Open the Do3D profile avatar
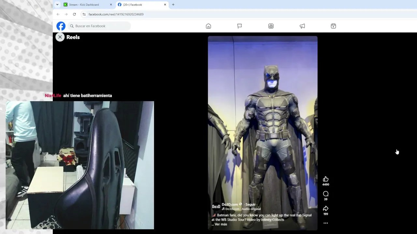 point(216,206)
